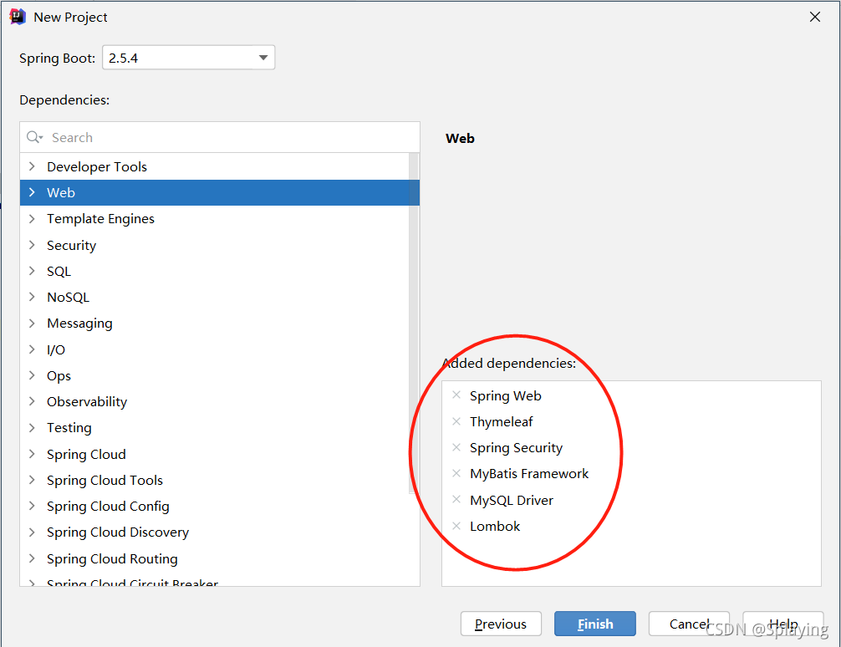
Task: Expand the SQL category
Action: tap(32, 271)
